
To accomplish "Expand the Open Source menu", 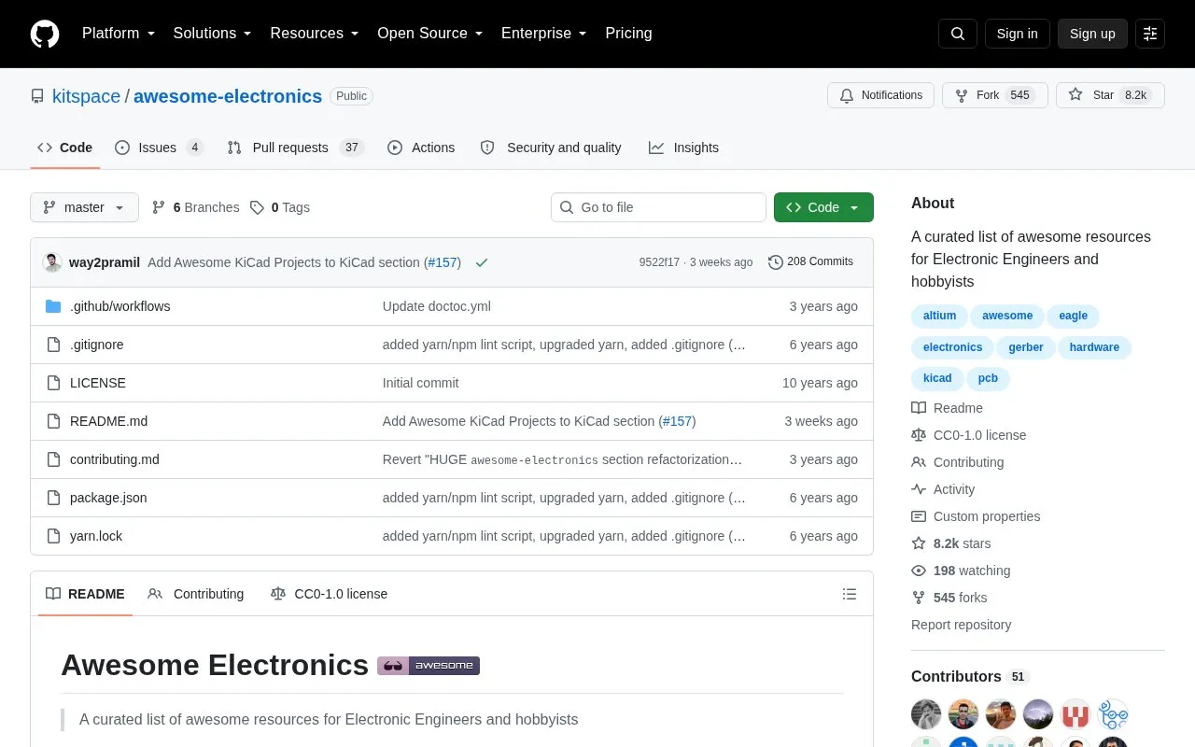I will pyautogui.click(x=430, y=34).
